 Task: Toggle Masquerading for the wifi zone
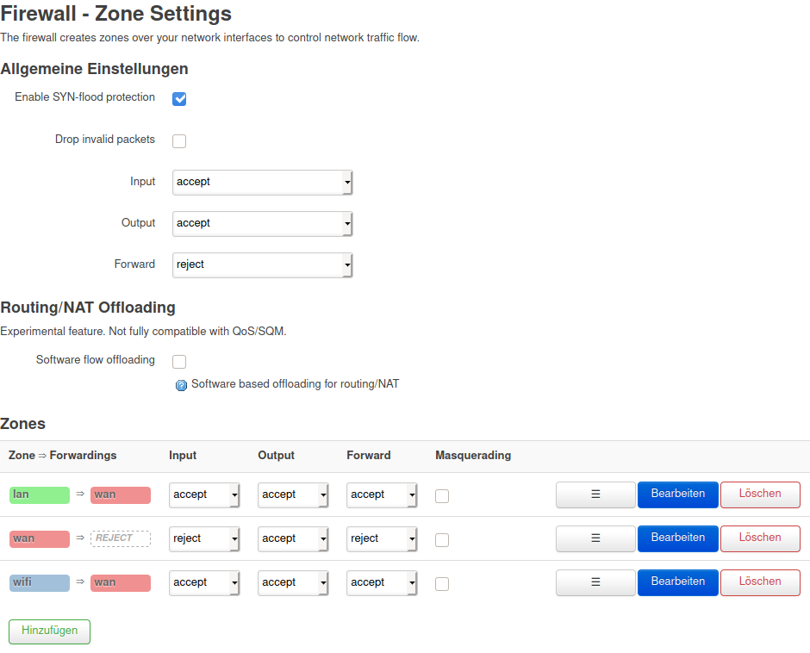pos(442,584)
